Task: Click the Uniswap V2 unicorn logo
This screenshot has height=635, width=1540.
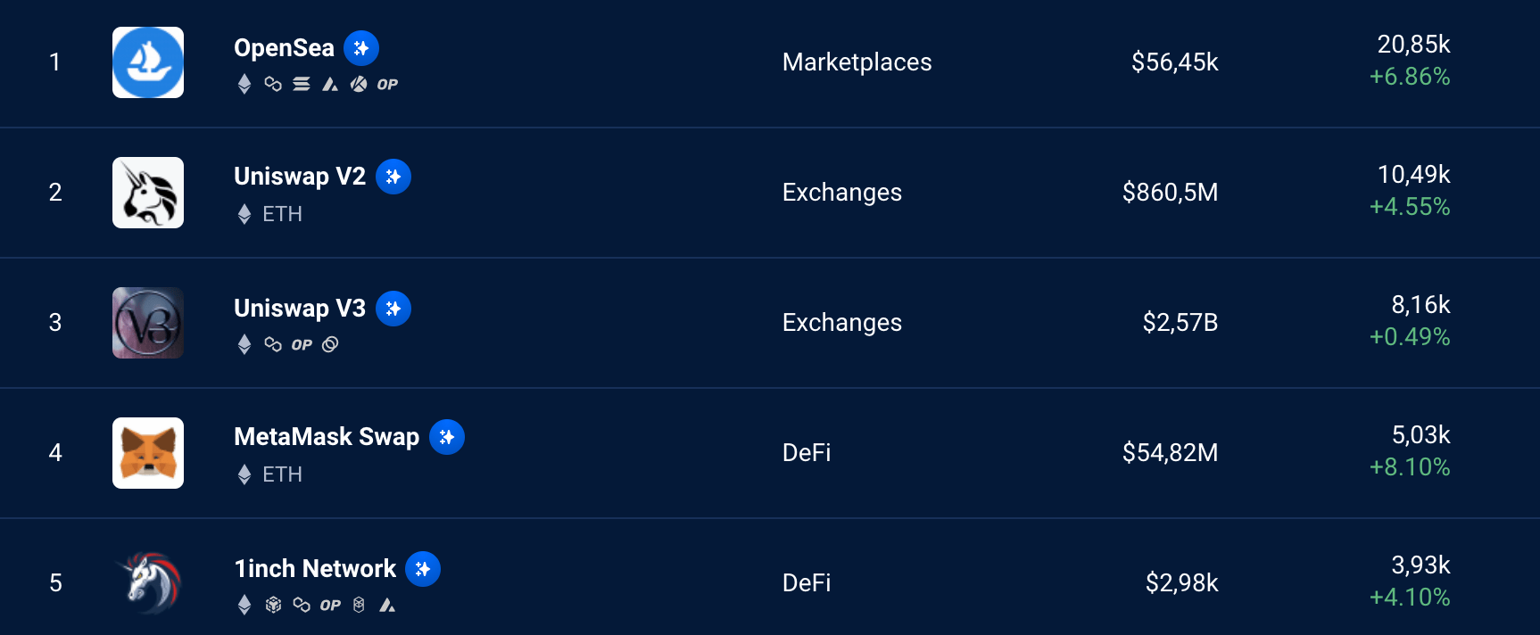Action: tap(148, 193)
